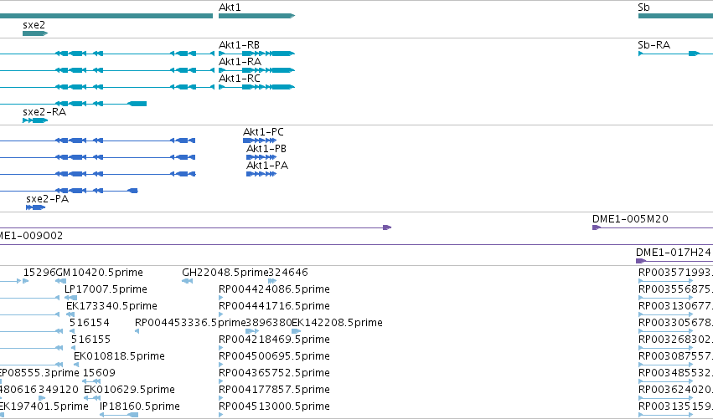
Task: Select the Akt1-PB protein feature
Action: [x=261, y=157]
